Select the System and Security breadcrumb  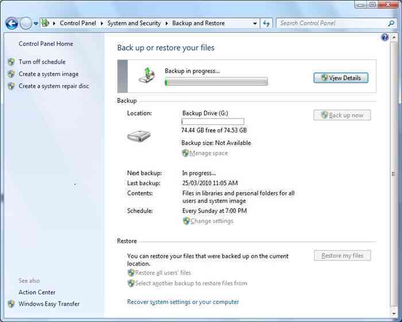(x=134, y=23)
